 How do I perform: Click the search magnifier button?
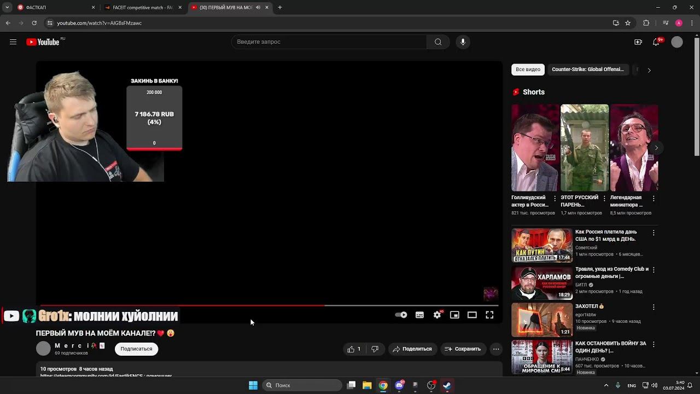[x=438, y=42]
